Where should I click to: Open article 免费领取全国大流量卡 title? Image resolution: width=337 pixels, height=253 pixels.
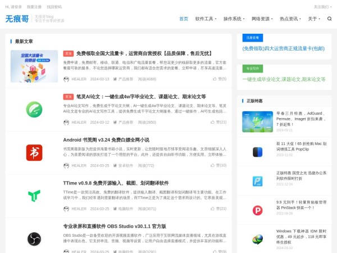[144, 53]
